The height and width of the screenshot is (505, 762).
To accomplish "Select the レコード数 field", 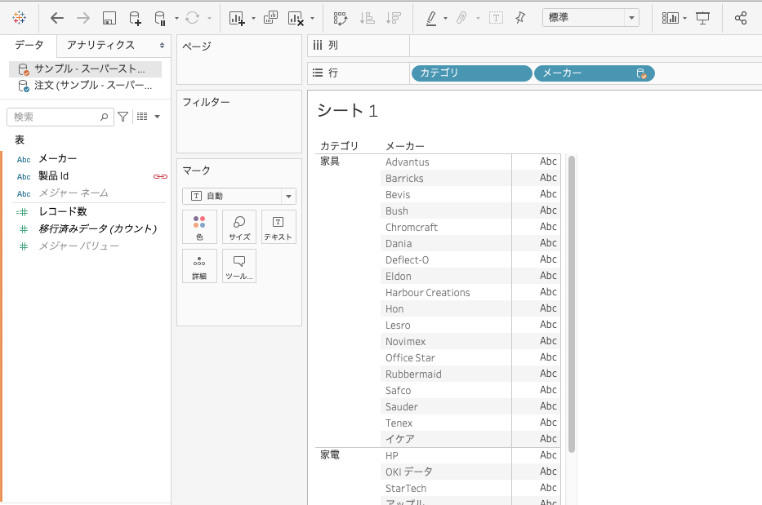I will pos(63,212).
